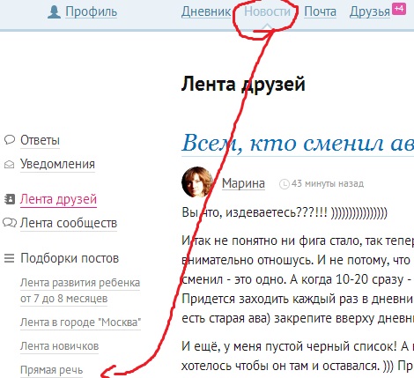The image size is (414, 378).
Task: Open Лента развития ребенка post collection
Action: click(80, 291)
